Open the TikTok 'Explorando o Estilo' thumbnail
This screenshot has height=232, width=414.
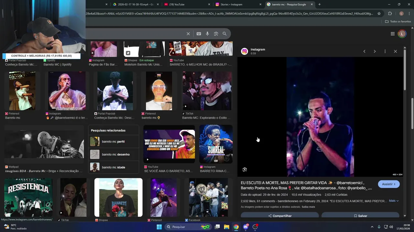tap(207, 91)
